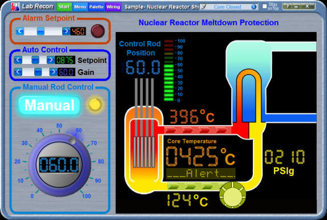Click the Lab Recon logo icon
Viewport: 327px width, 220px height.
pos(15,7)
